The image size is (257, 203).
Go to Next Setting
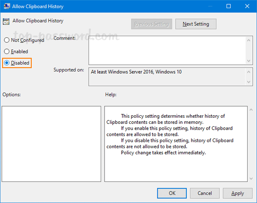(x=195, y=24)
